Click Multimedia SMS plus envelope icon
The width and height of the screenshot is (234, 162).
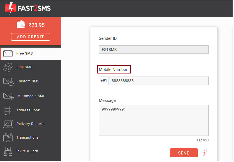coord(8,96)
